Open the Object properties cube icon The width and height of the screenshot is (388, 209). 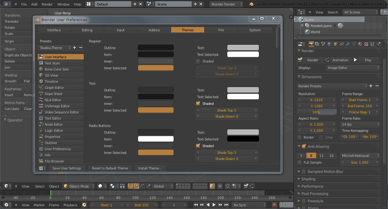(x=336, y=44)
